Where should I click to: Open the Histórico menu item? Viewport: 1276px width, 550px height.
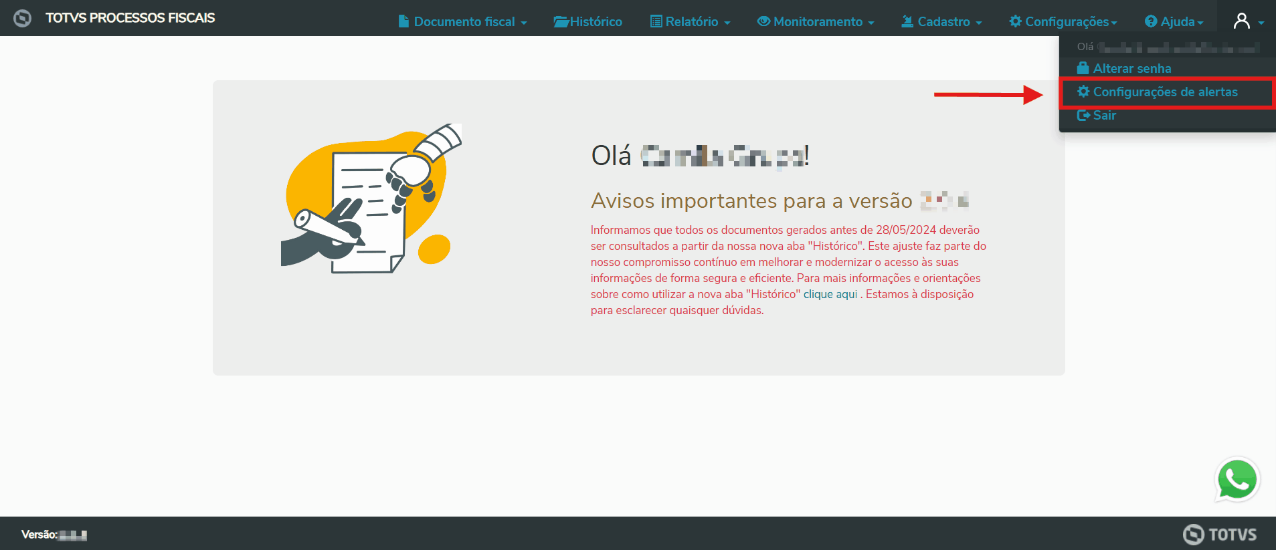[588, 21]
